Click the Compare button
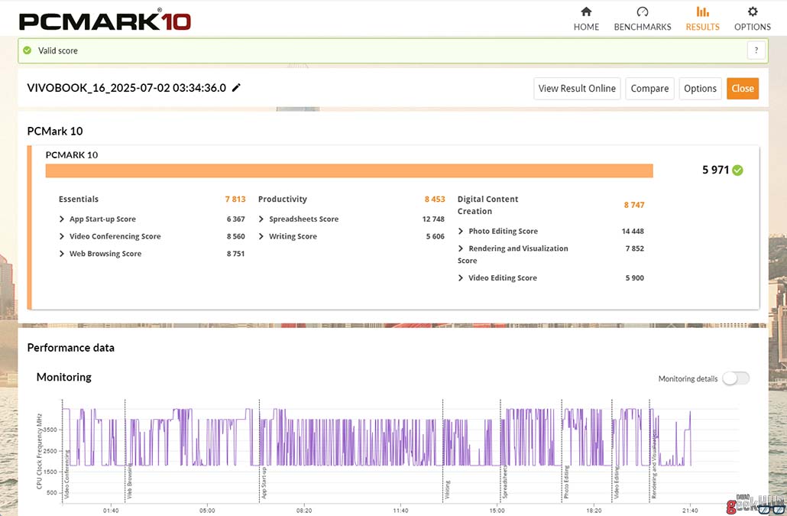787x516 pixels. click(x=649, y=89)
